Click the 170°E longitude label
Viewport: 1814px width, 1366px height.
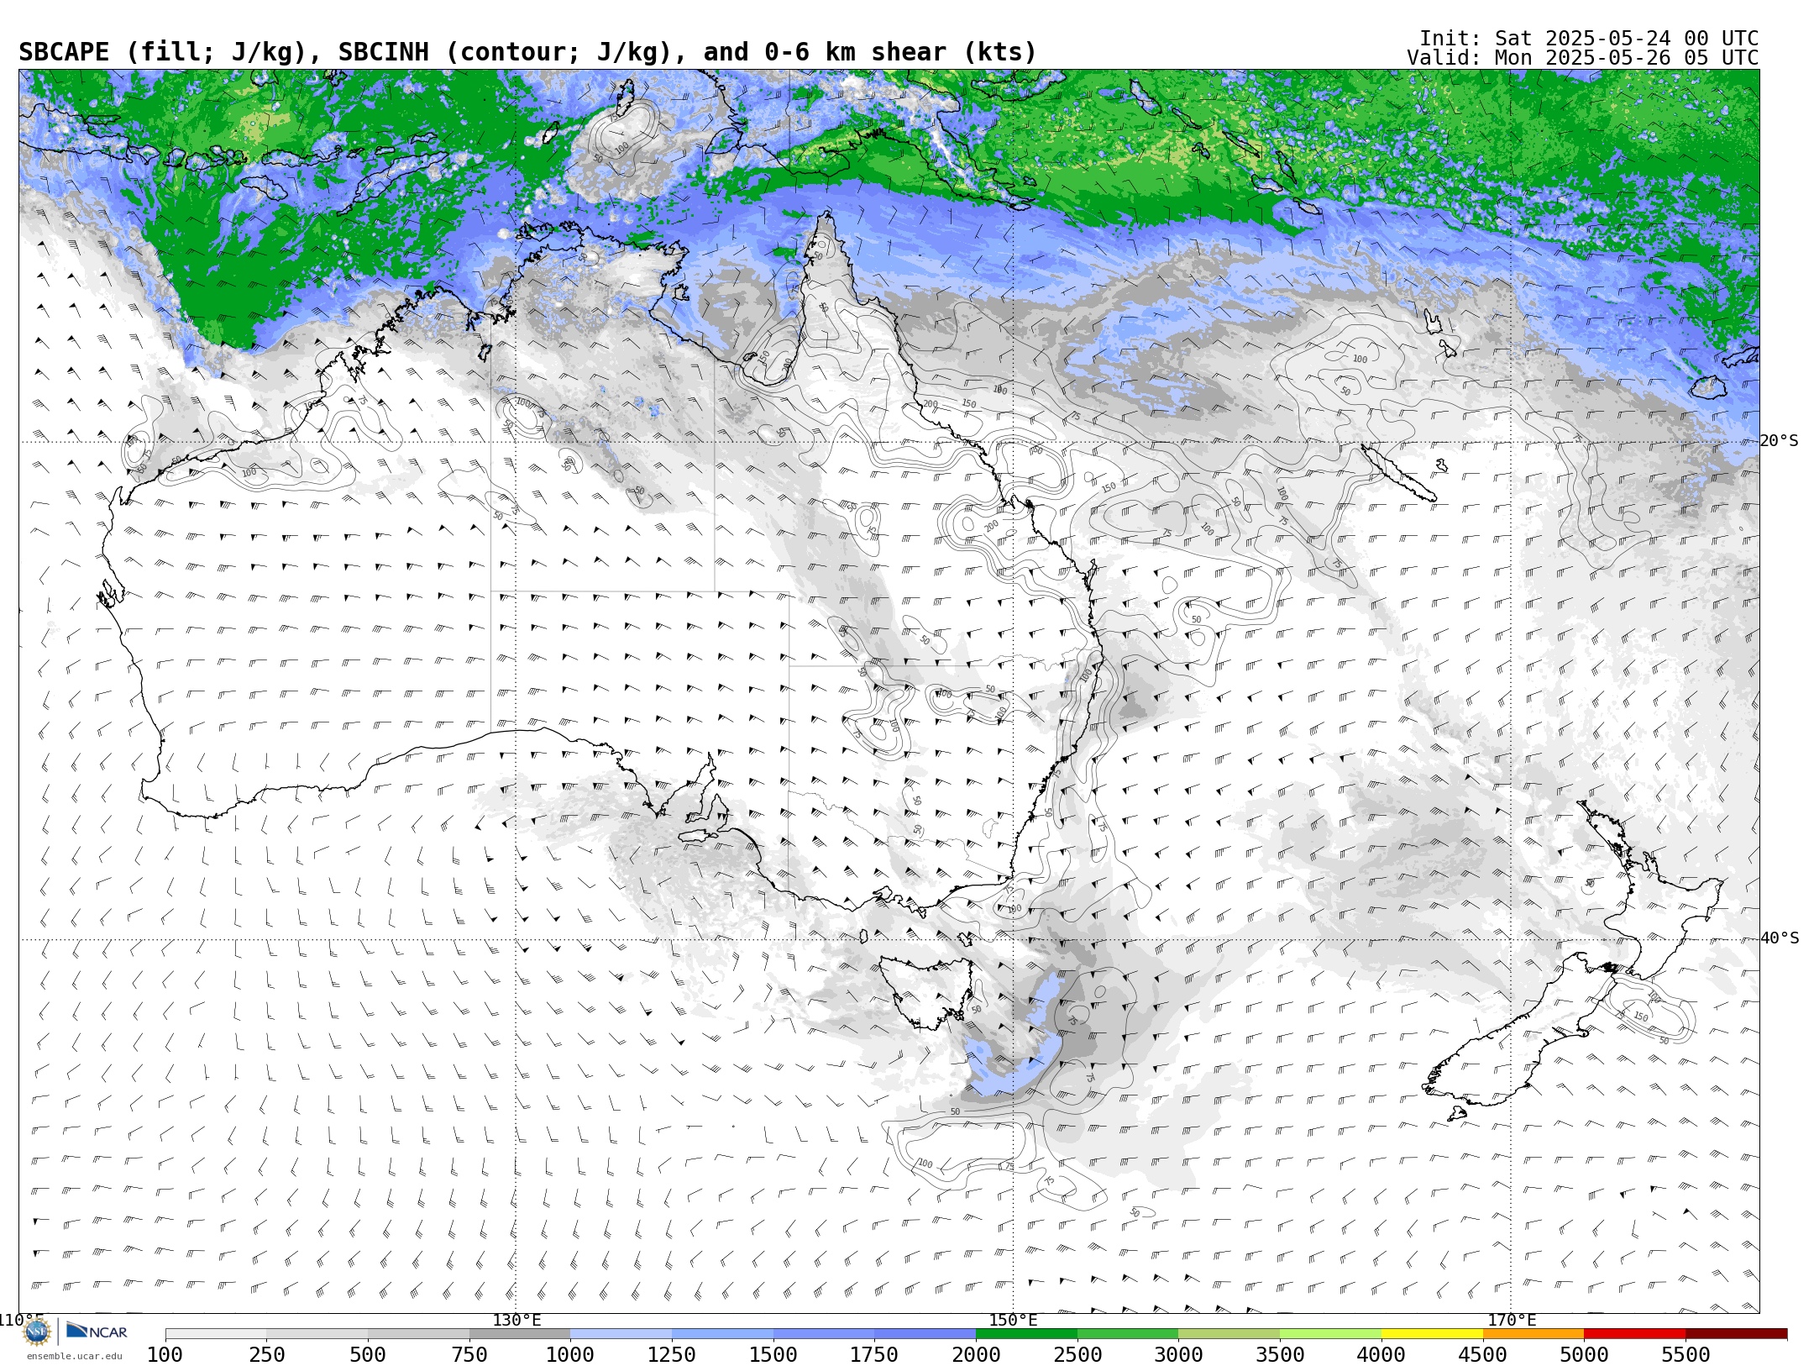coord(1512,1321)
